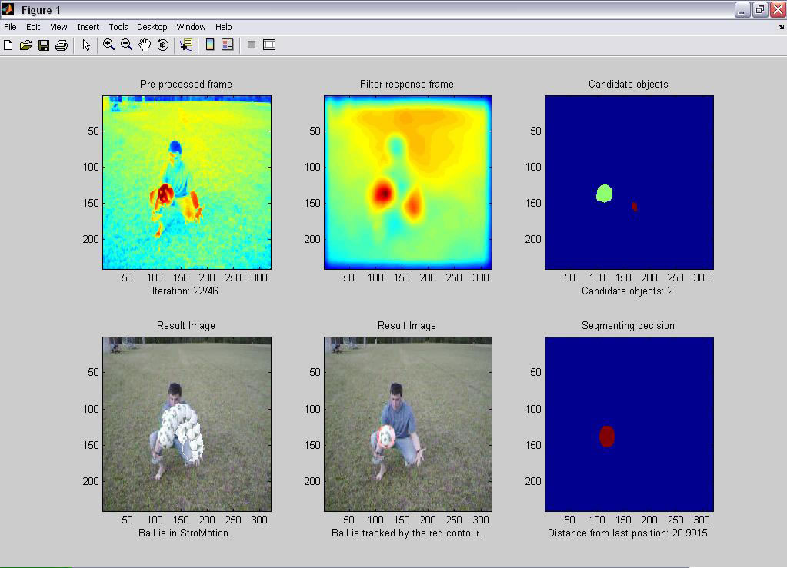Enable the Data Cursor tool
Viewport: 787px width, 568px height.
(186, 45)
